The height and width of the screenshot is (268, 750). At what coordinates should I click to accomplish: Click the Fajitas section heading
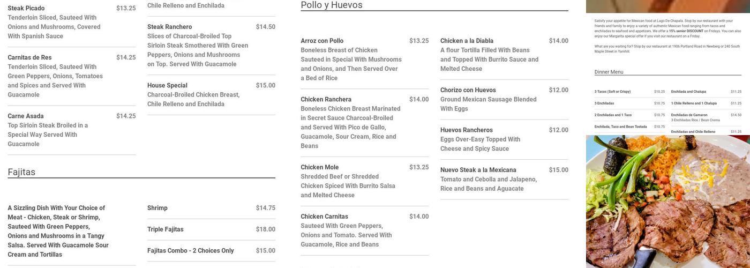[x=21, y=172]
